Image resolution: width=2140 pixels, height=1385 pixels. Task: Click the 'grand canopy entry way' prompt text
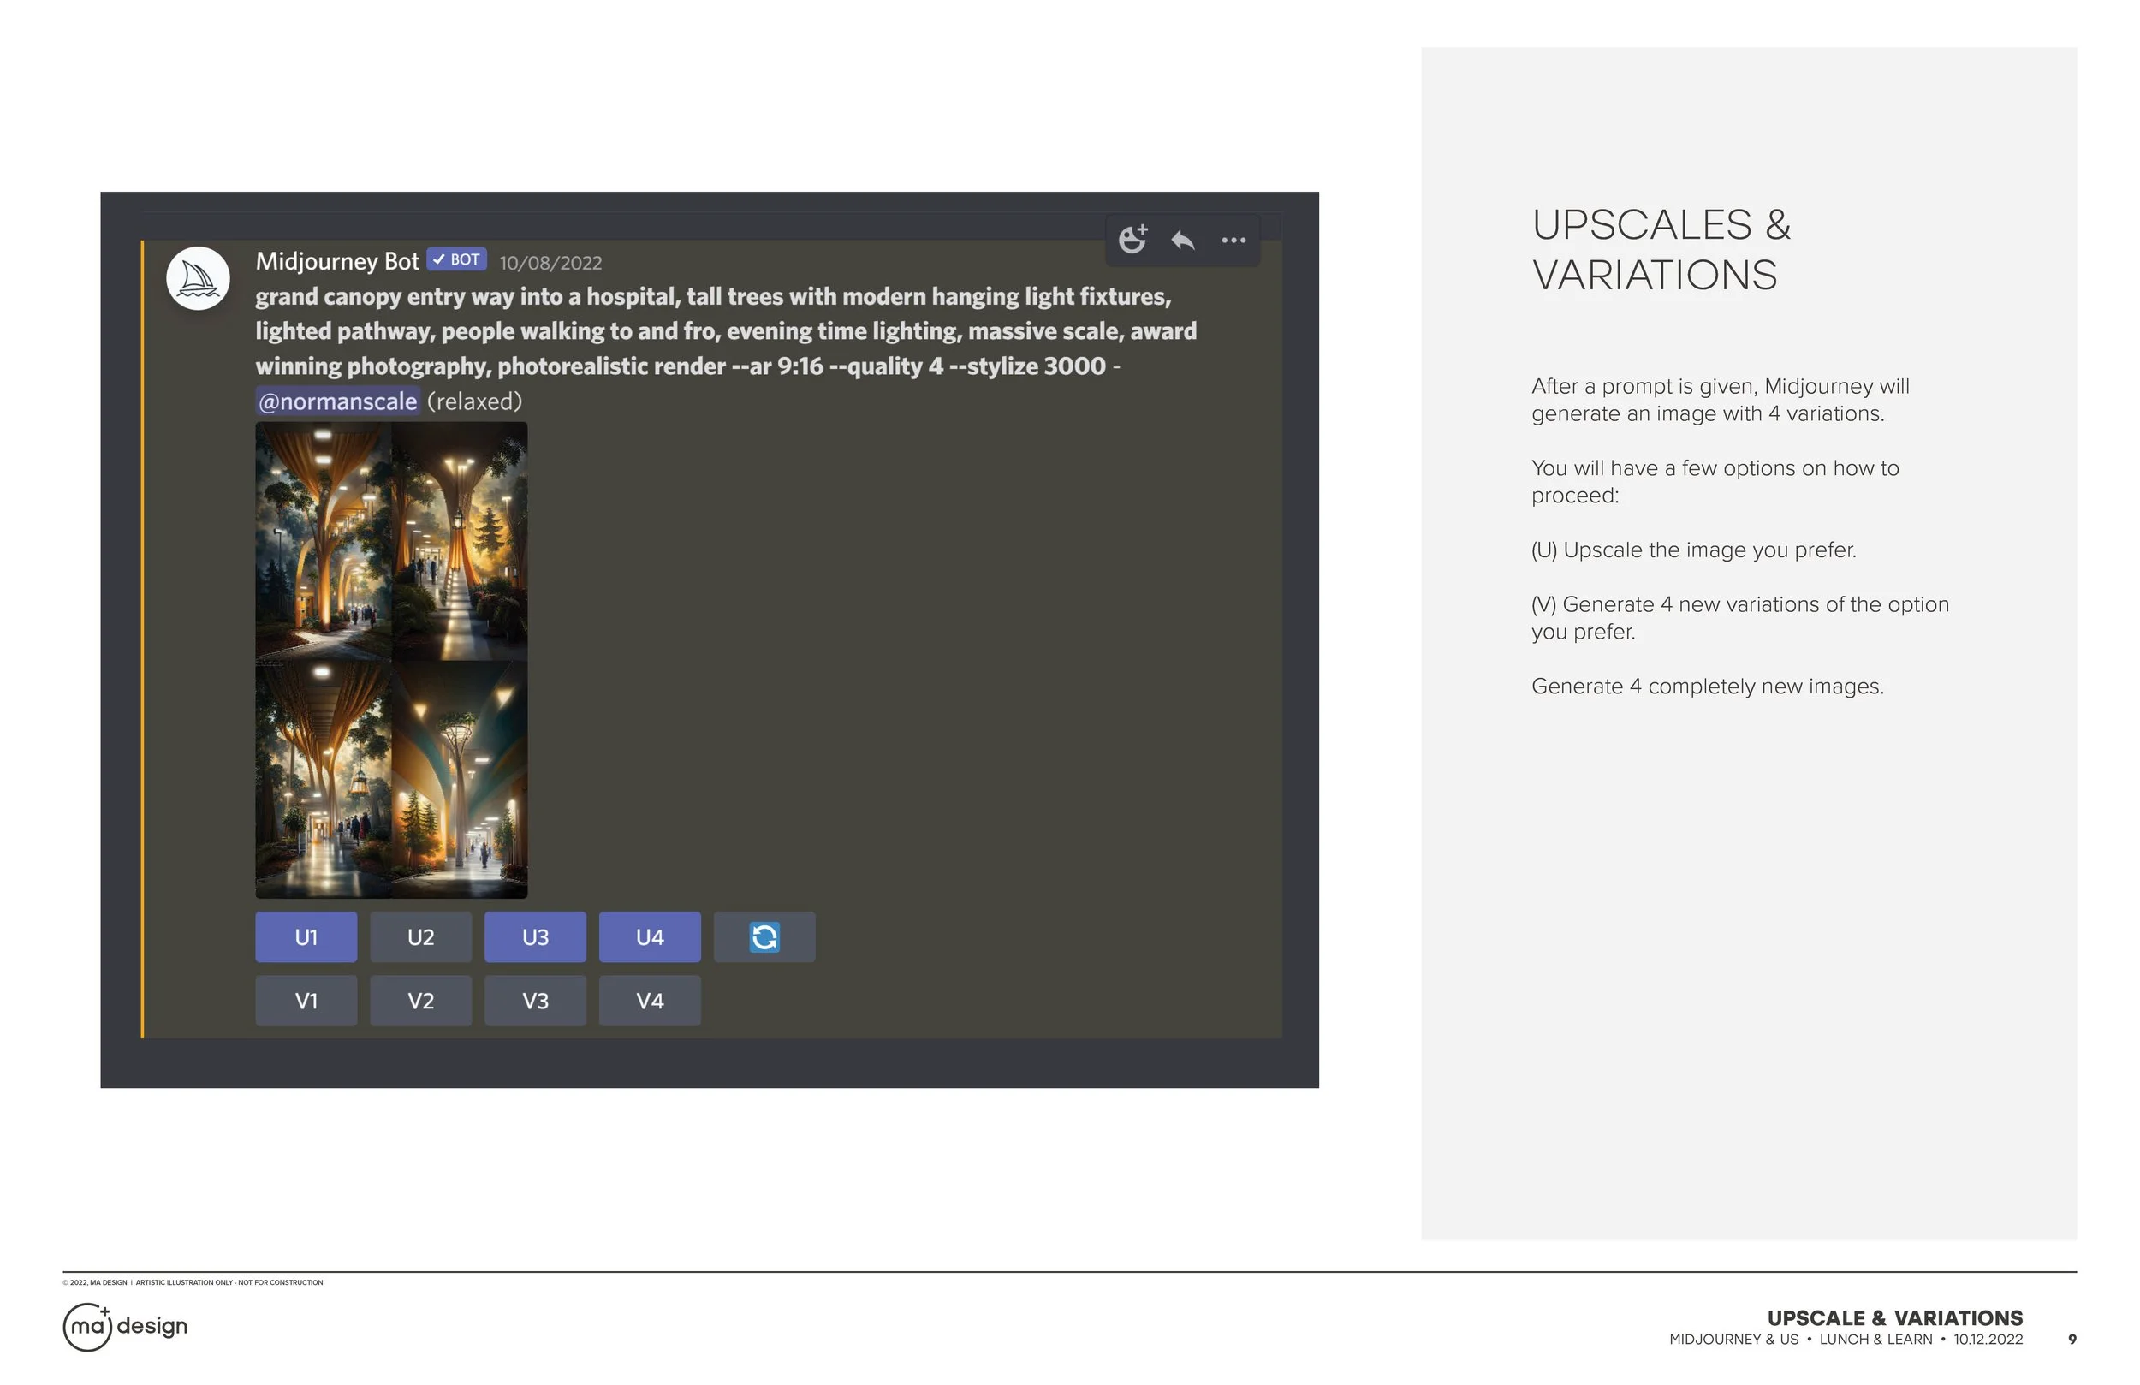726,331
